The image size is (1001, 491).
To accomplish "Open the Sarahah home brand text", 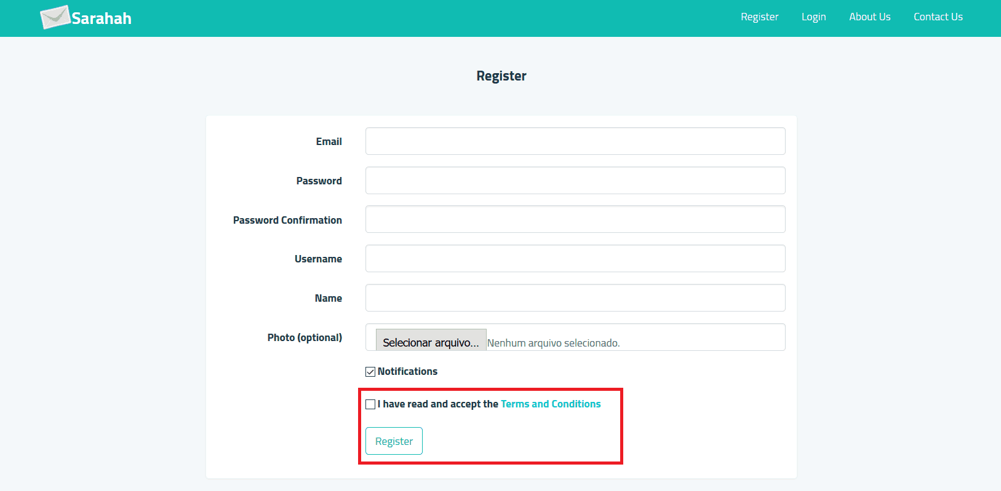I will pyautogui.click(x=102, y=18).
